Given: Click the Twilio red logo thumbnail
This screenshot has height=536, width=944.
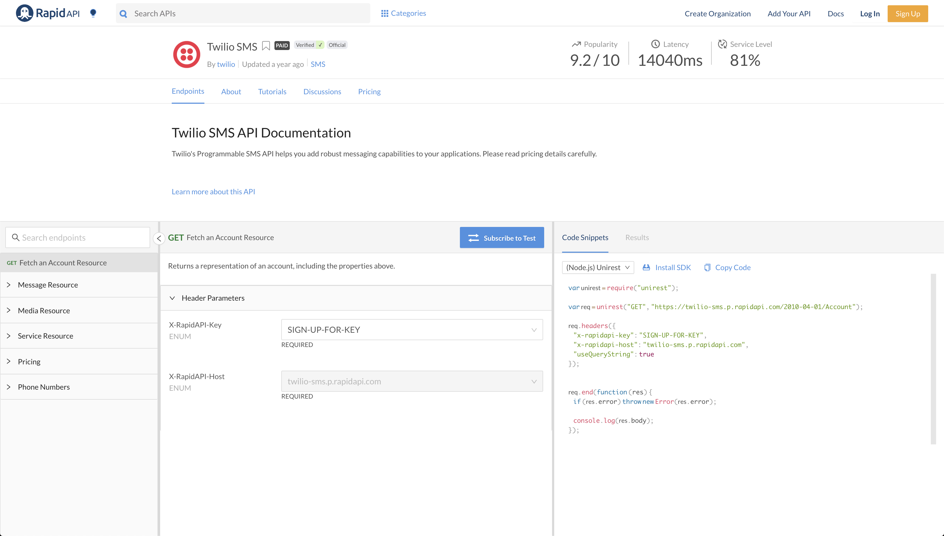Looking at the screenshot, I should 187,54.
